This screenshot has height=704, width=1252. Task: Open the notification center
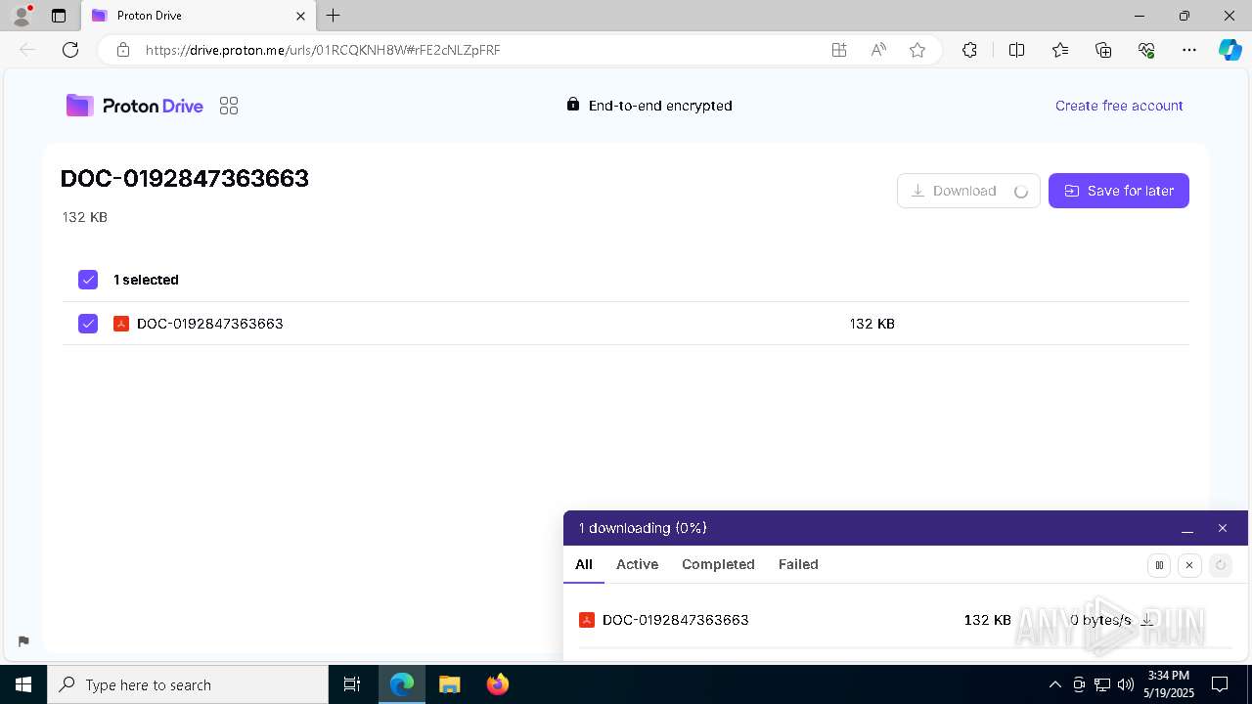coord(1220,684)
